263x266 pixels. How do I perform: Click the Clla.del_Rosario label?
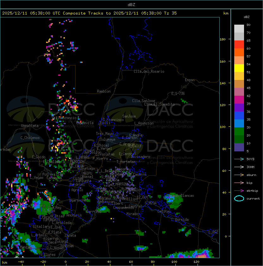[x=149, y=71]
